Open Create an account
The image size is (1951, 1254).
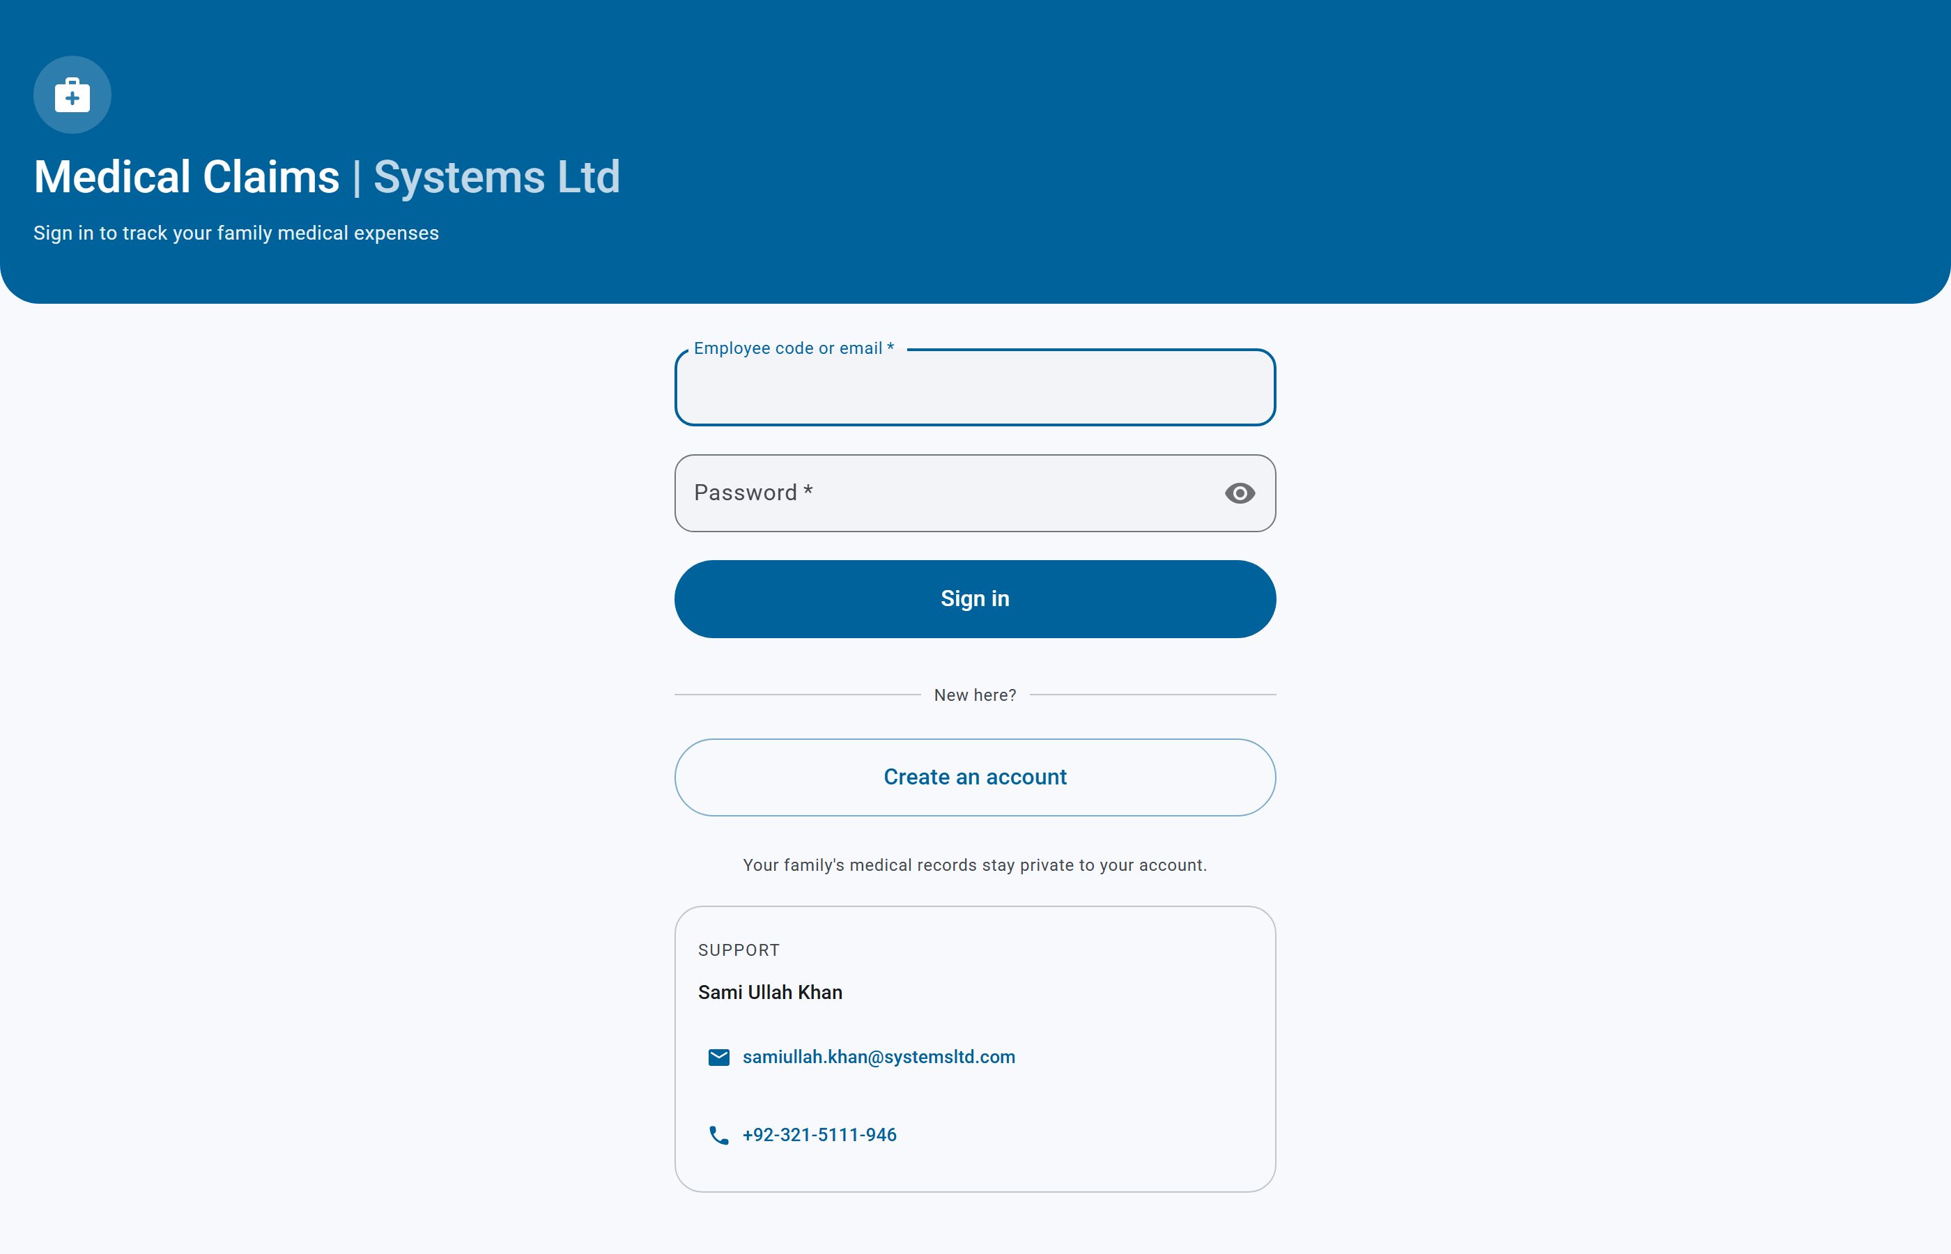975,777
